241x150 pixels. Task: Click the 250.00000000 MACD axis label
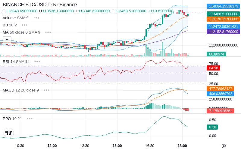tap(221, 99)
